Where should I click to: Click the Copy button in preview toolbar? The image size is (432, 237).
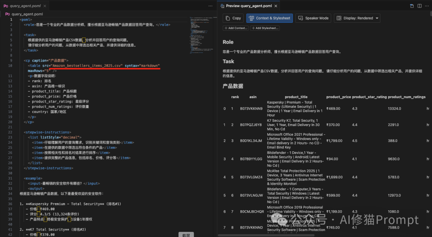(233, 18)
